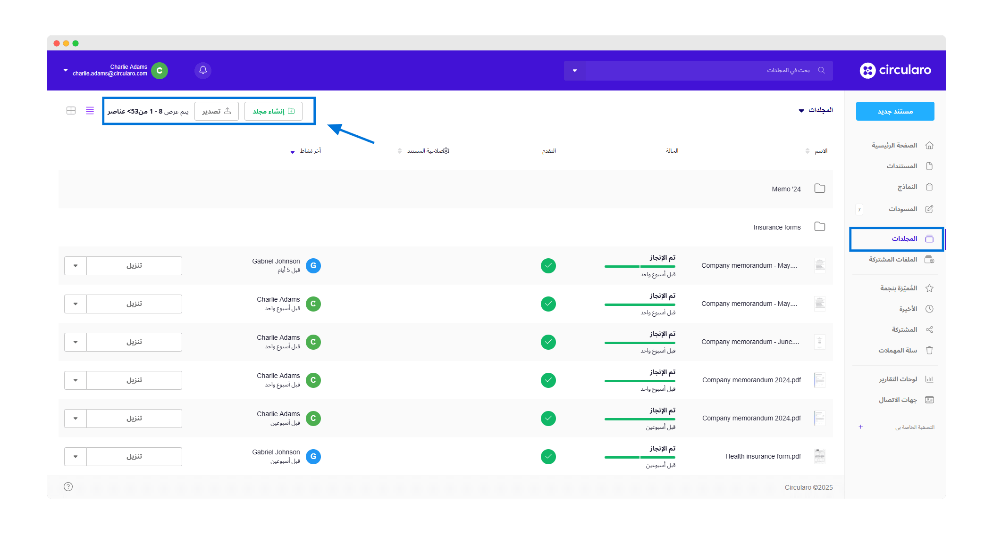Viewport: 993px width, 534px height.
Task: Click the Circularo logo
Action: pyautogui.click(x=895, y=70)
